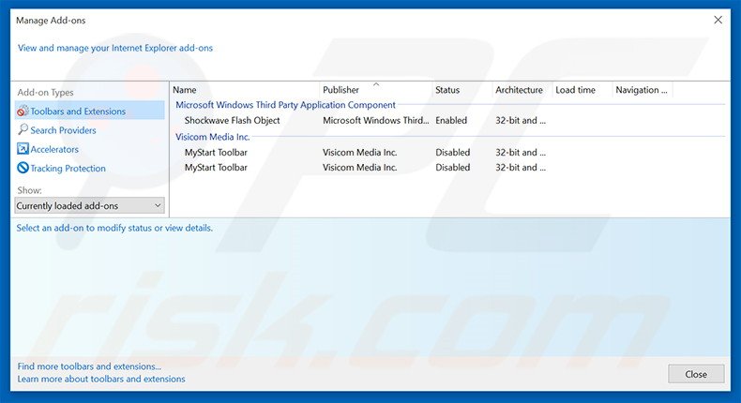Viewport: 741px width, 403px height.
Task: Select the Visicom Media Inc. group header
Action: (x=212, y=137)
